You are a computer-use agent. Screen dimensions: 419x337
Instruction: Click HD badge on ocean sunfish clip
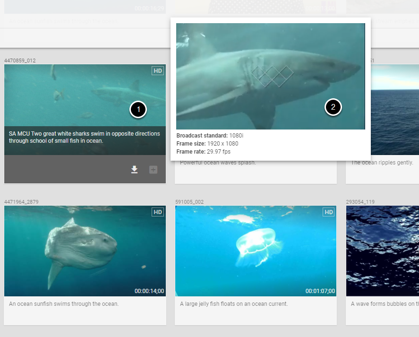pos(158,212)
